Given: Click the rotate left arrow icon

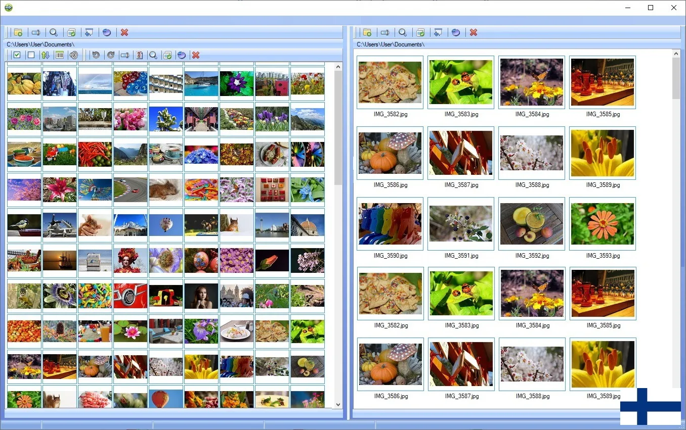Looking at the screenshot, I should pos(96,55).
